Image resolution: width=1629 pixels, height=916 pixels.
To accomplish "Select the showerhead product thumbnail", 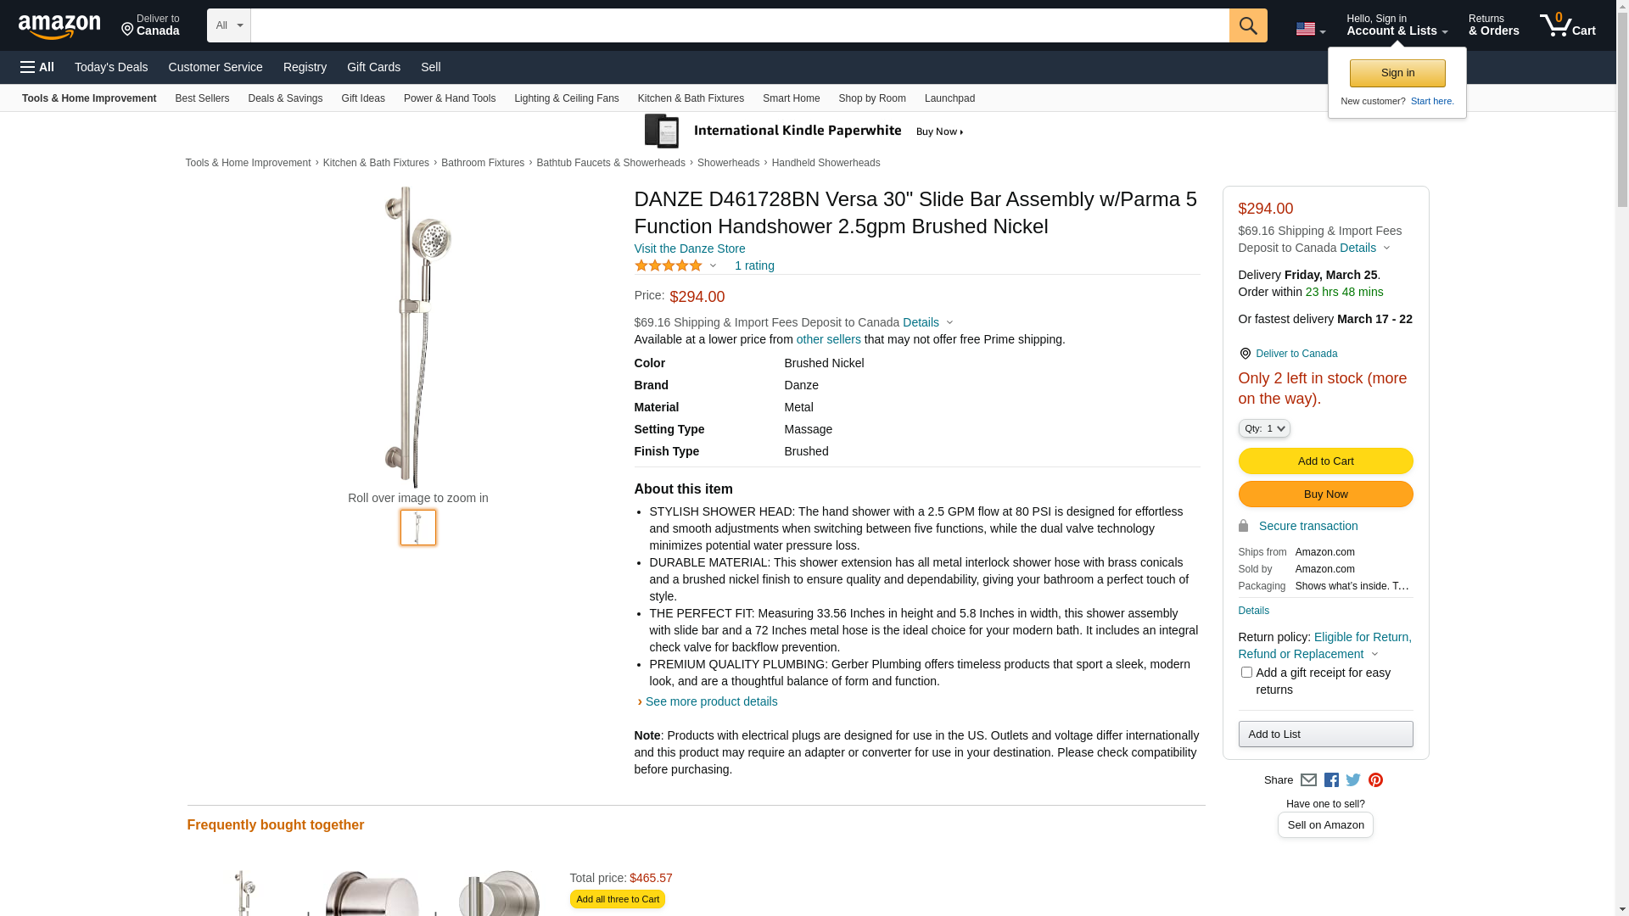I will [x=418, y=528].
